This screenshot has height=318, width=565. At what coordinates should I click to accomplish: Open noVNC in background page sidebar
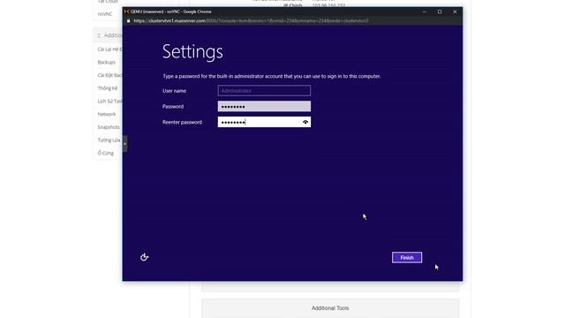[105, 14]
